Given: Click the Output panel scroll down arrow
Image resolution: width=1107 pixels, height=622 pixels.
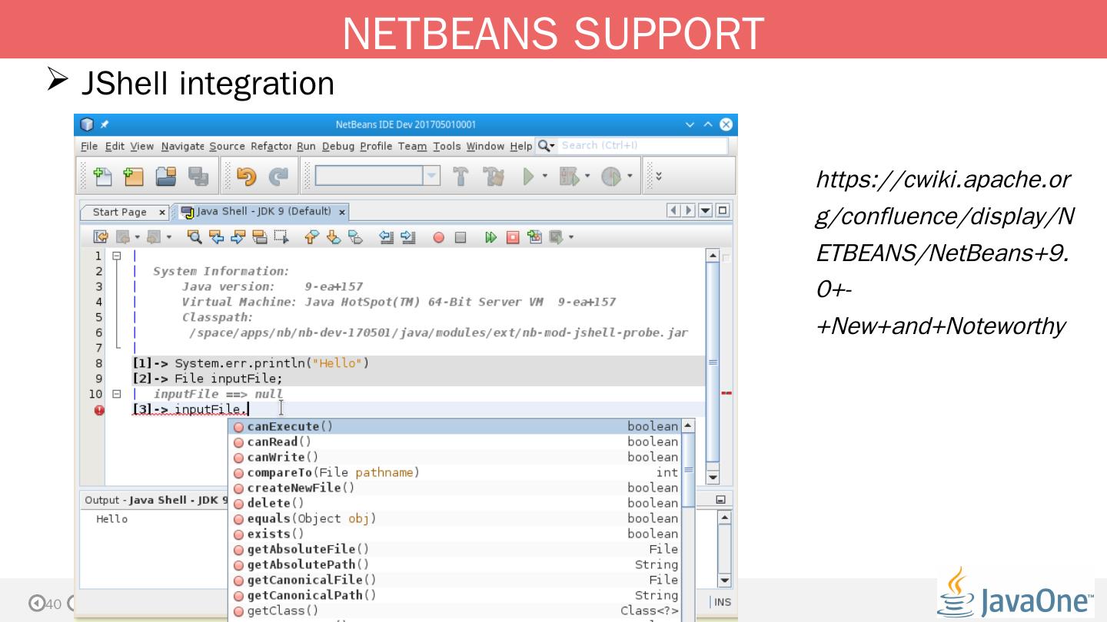Looking at the screenshot, I should pyautogui.click(x=724, y=581).
